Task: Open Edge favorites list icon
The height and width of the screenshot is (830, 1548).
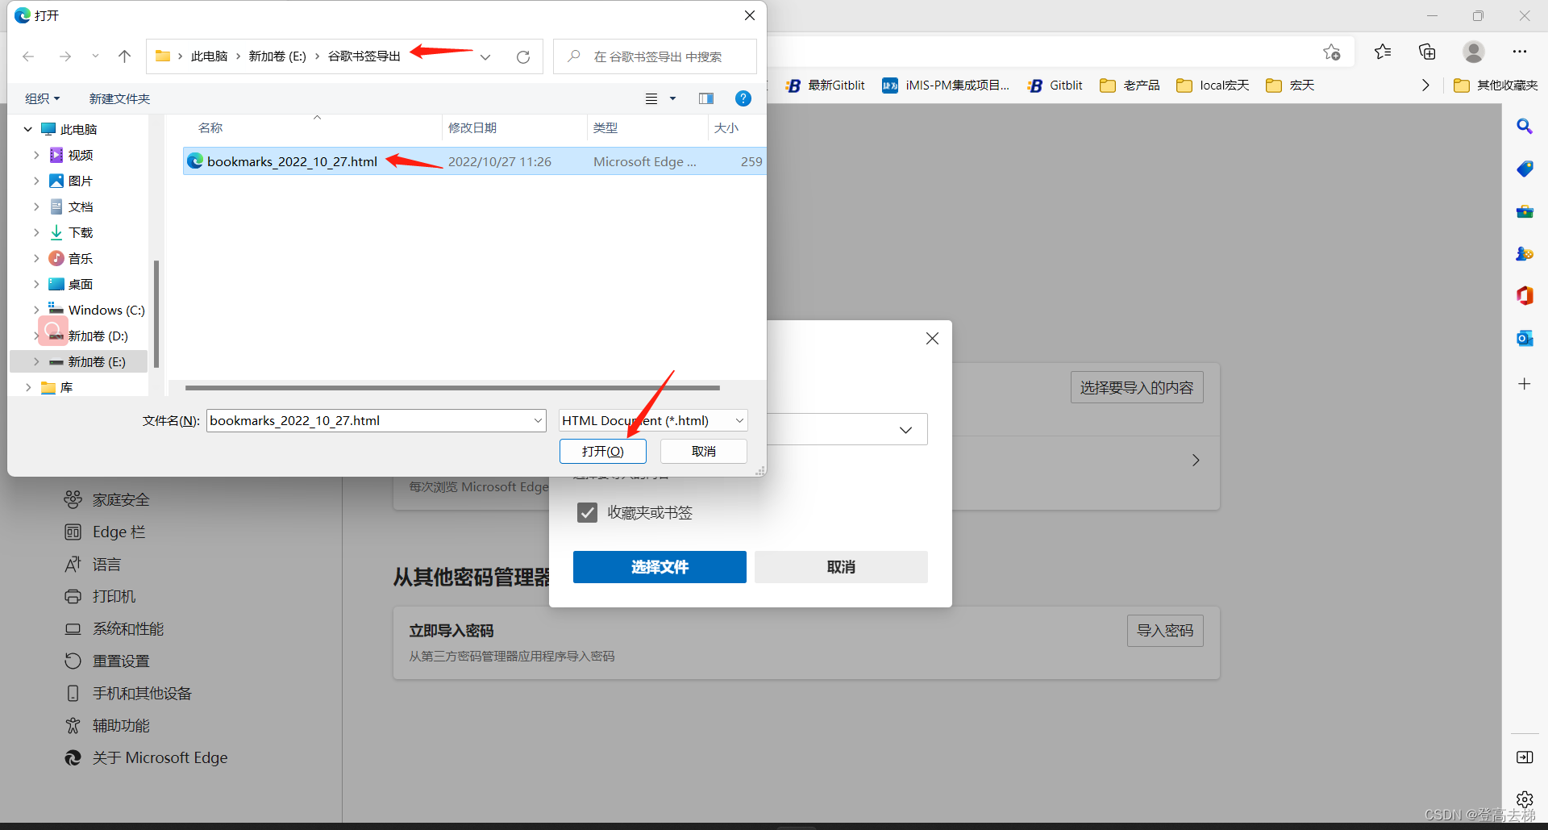Action: (1383, 52)
